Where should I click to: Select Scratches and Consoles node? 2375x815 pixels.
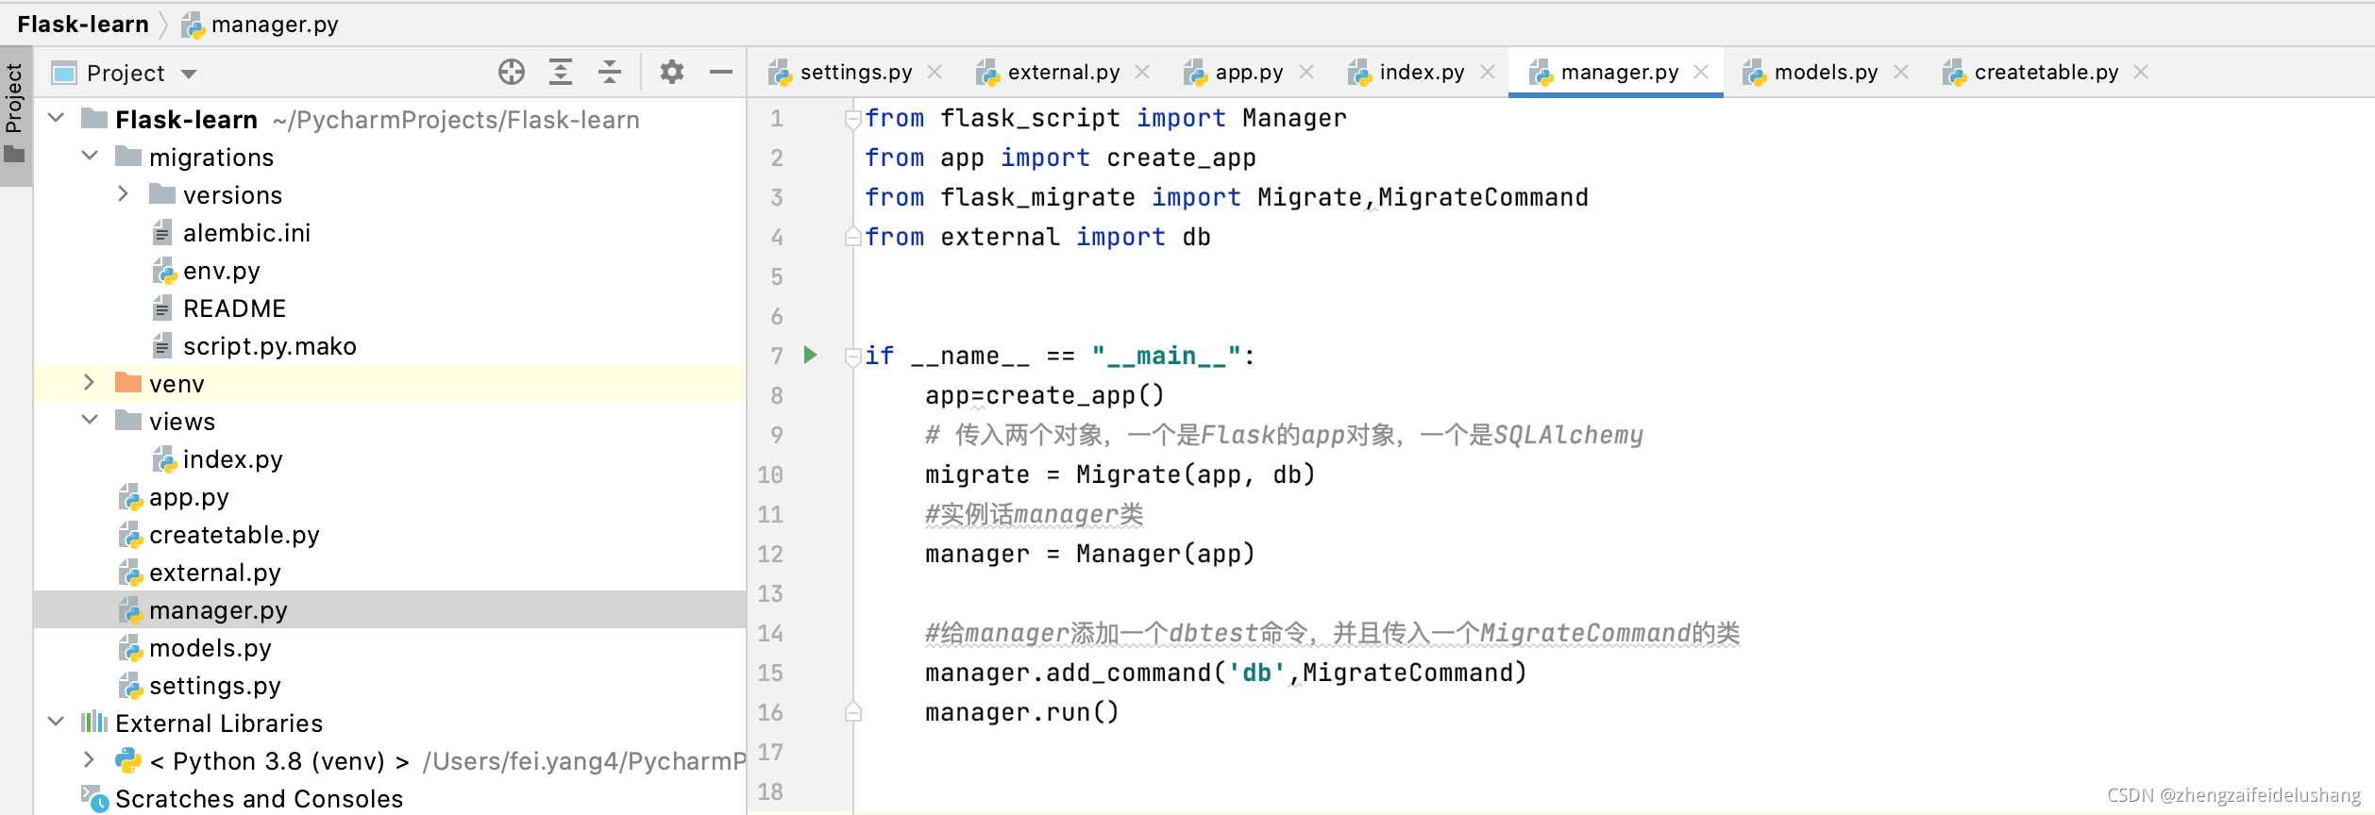[259, 799]
